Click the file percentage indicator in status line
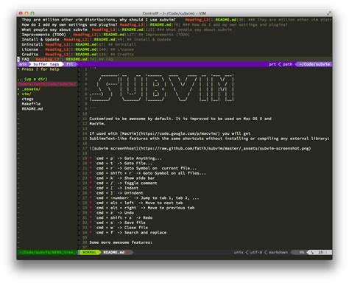This screenshot has width=349, height=283. coord(301,252)
